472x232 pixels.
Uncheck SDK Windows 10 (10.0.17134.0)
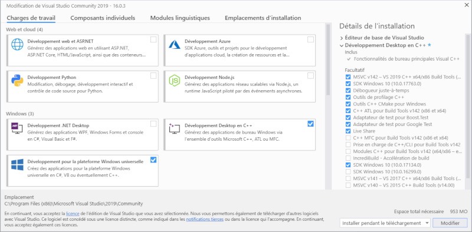coord(348,165)
